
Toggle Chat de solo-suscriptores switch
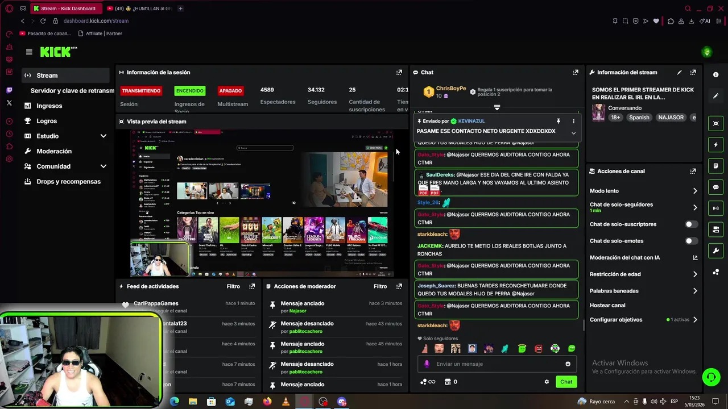click(x=691, y=224)
